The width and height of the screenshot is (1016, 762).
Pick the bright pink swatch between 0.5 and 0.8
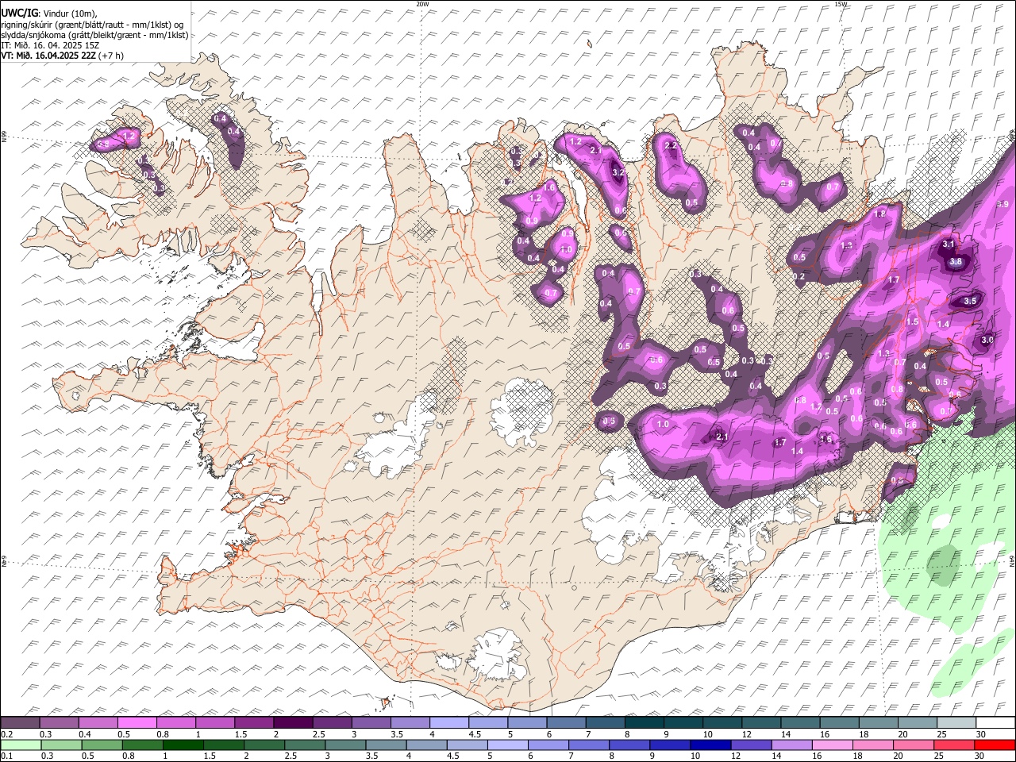(137, 723)
